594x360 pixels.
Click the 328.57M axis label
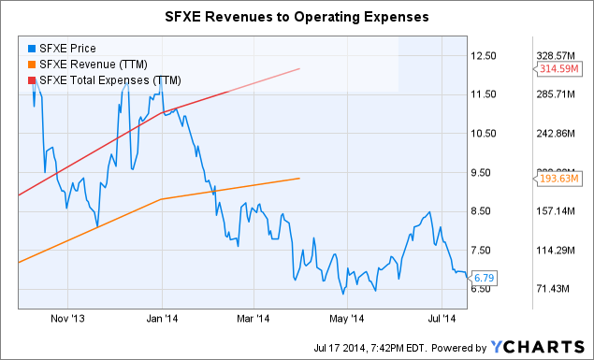coord(556,56)
